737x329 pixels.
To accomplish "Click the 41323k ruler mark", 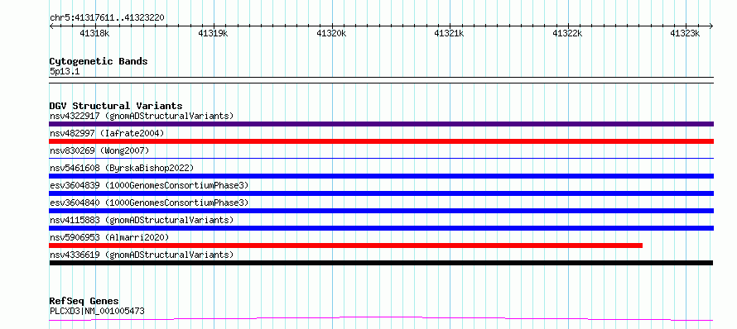I will pyautogui.click(x=686, y=34).
